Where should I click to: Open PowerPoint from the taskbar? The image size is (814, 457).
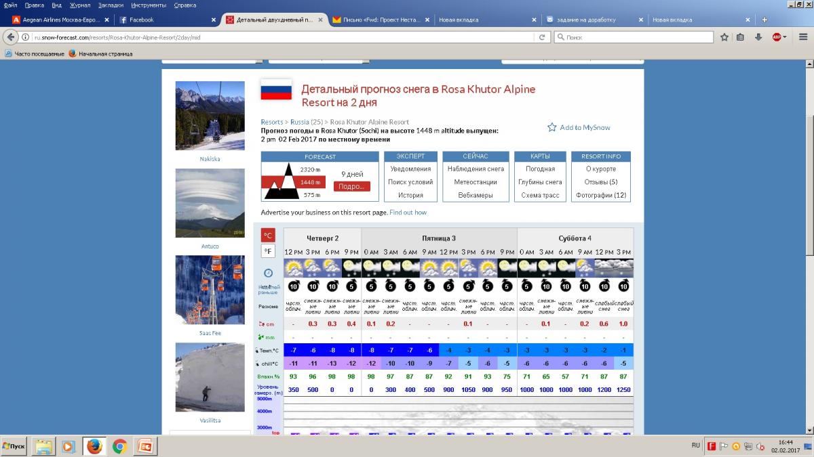click(144, 446)
